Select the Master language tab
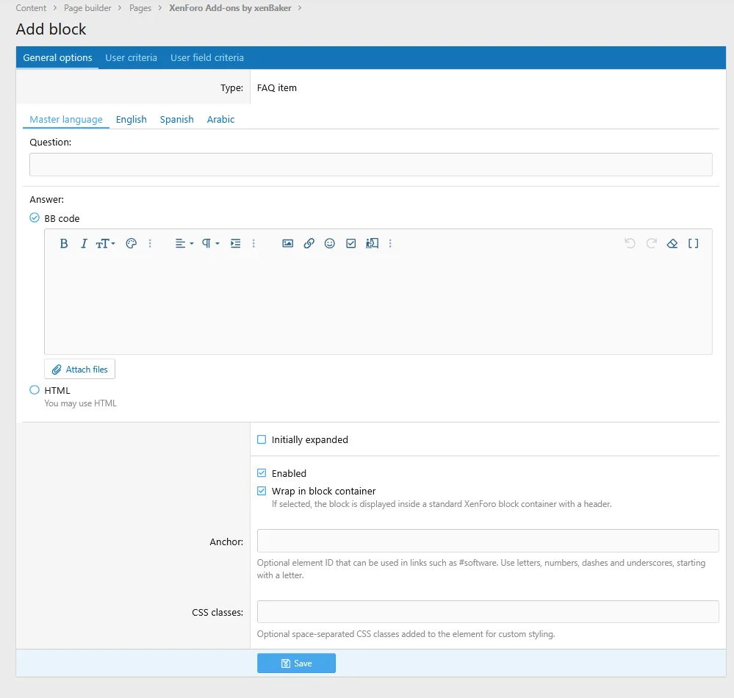734x698 pixels. click(x=66, y=119)
